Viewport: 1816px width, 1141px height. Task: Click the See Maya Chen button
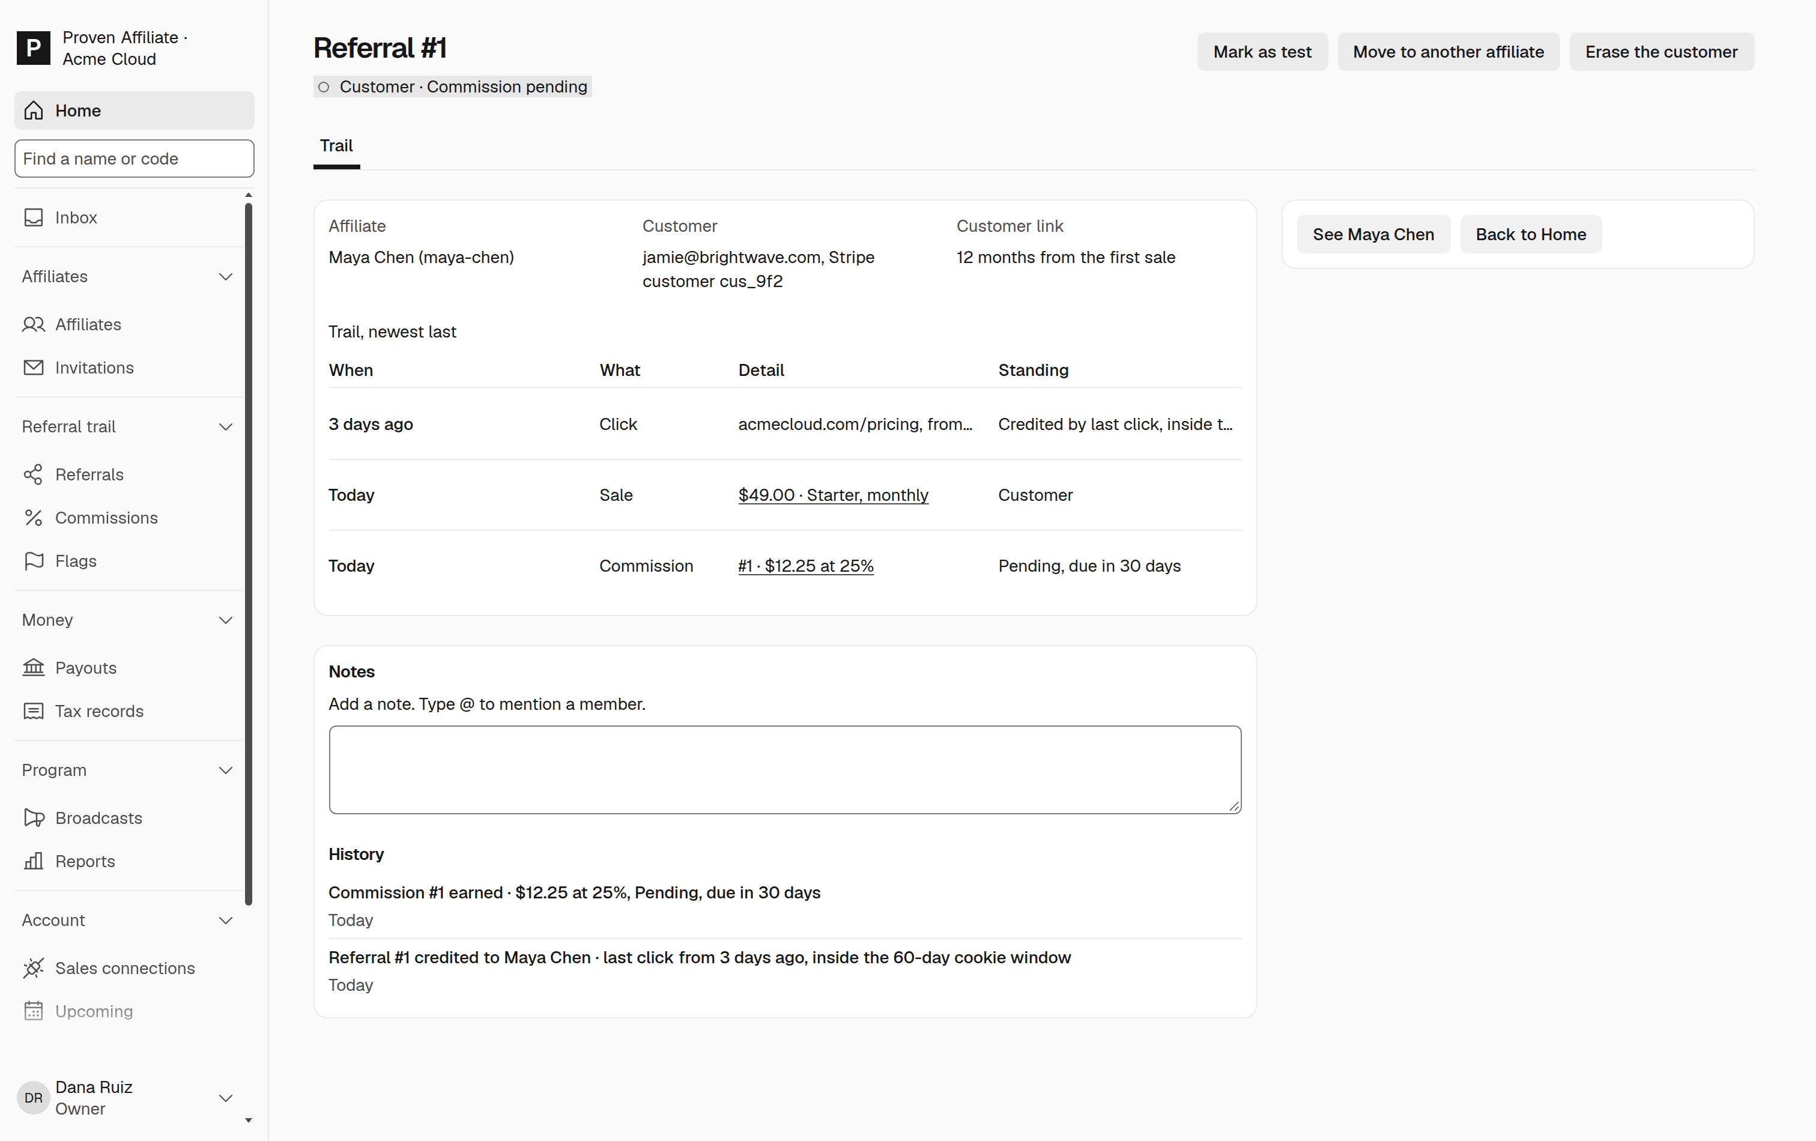pyautogui.click(x=1373, y=235)
